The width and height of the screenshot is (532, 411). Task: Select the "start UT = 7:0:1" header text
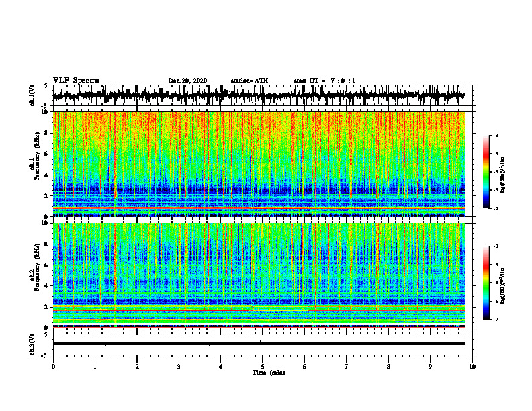pyautogui.click(x=324, y=81)
